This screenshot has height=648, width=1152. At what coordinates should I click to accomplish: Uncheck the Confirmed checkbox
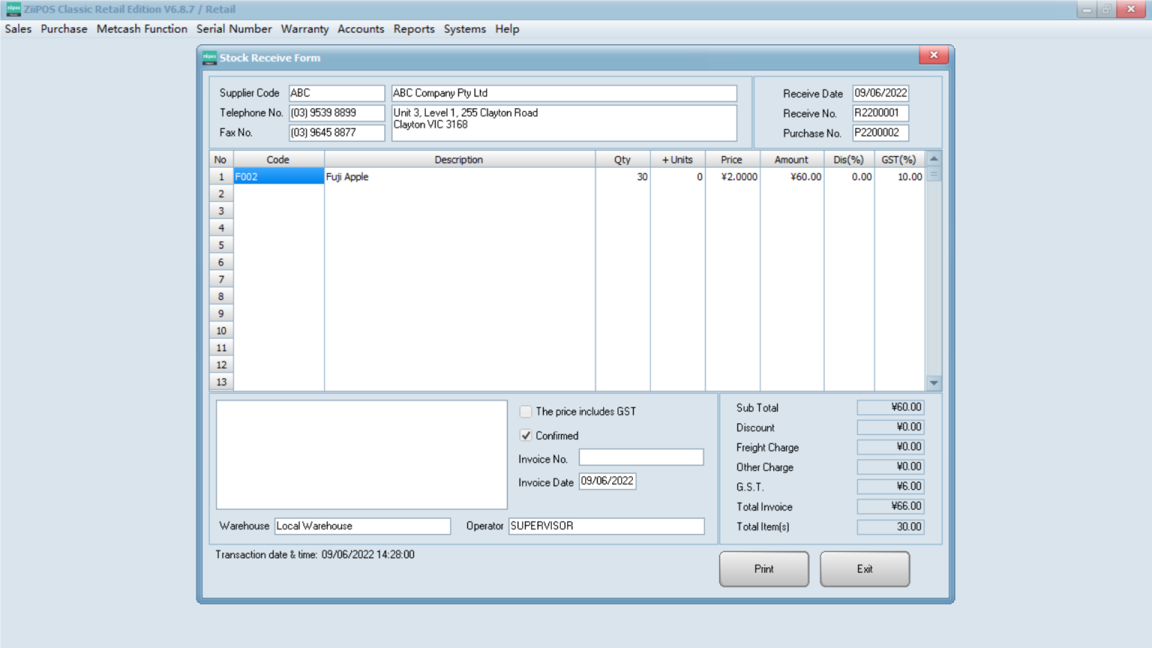[x=526, y=436]
